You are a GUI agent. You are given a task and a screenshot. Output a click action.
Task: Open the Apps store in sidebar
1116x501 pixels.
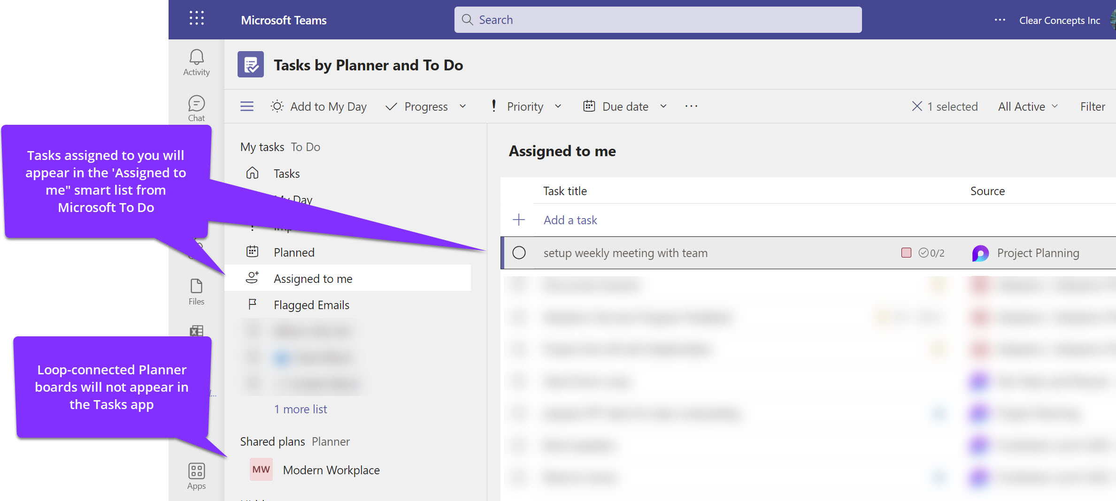pyautogui.click(x=196, y=476)
